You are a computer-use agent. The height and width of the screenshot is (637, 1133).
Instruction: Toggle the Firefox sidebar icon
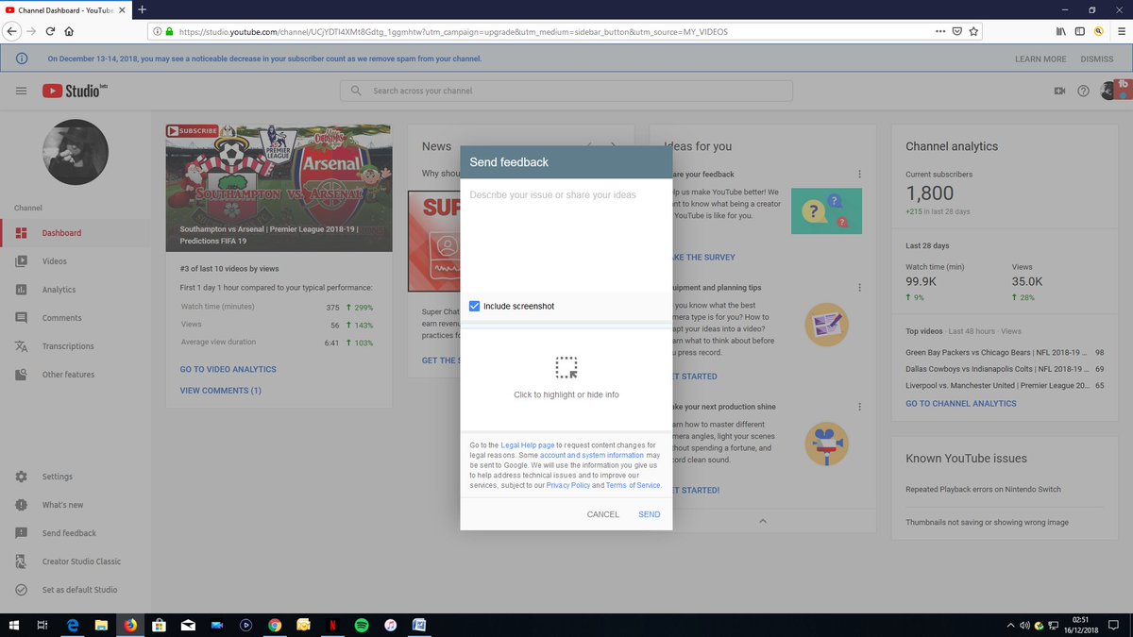(1080, 31)
